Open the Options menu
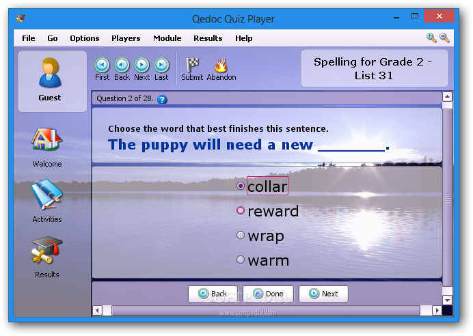 85,38
